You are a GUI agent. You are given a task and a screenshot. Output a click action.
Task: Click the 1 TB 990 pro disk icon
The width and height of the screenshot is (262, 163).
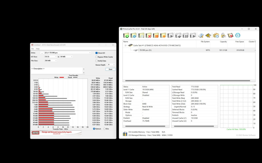[x=136, y=50]
